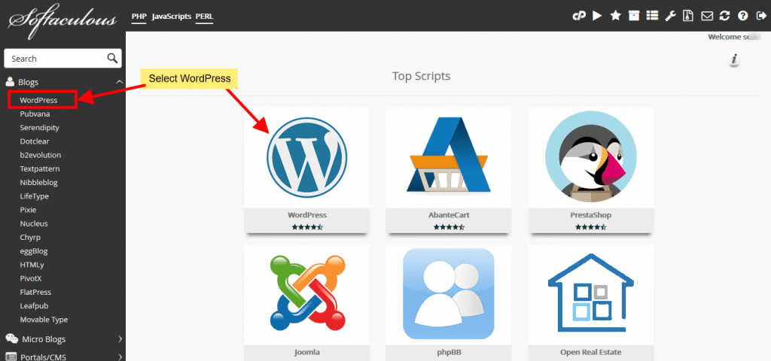The image size is (771, 361).
Task: Expand the Portals/CMS category
Action: pos(119,356)
